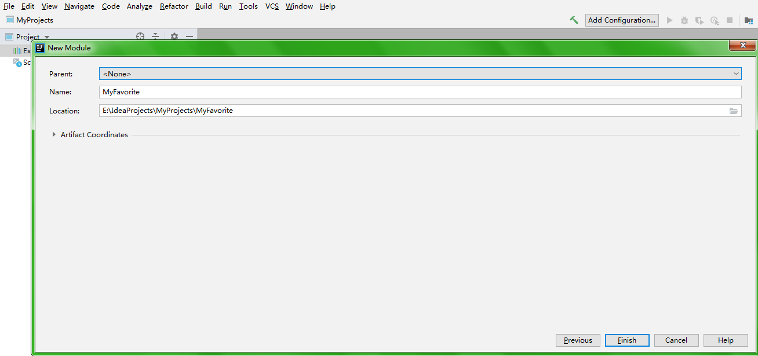Open the Parent <None> combo box
The height and width of the screenshot is (356, 758).
coord(420,74)
